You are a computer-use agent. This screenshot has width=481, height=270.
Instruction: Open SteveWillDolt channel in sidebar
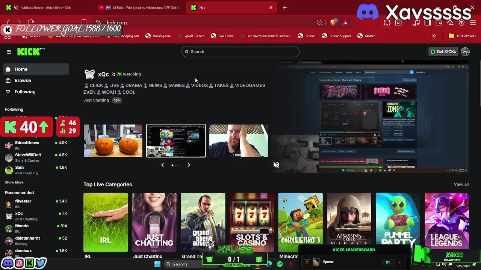click(x=36, y=157)
